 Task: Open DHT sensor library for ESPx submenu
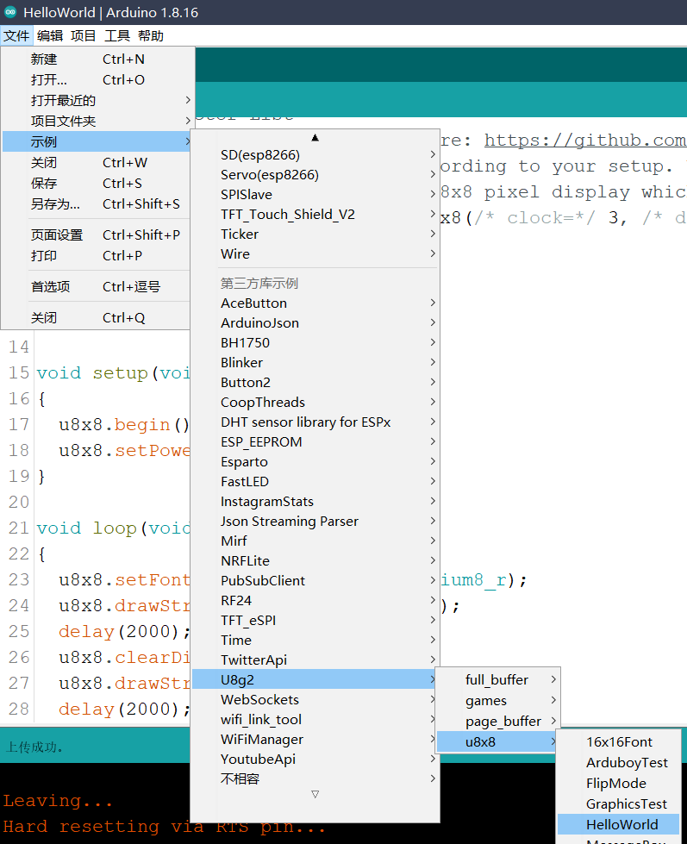(315, 422)
